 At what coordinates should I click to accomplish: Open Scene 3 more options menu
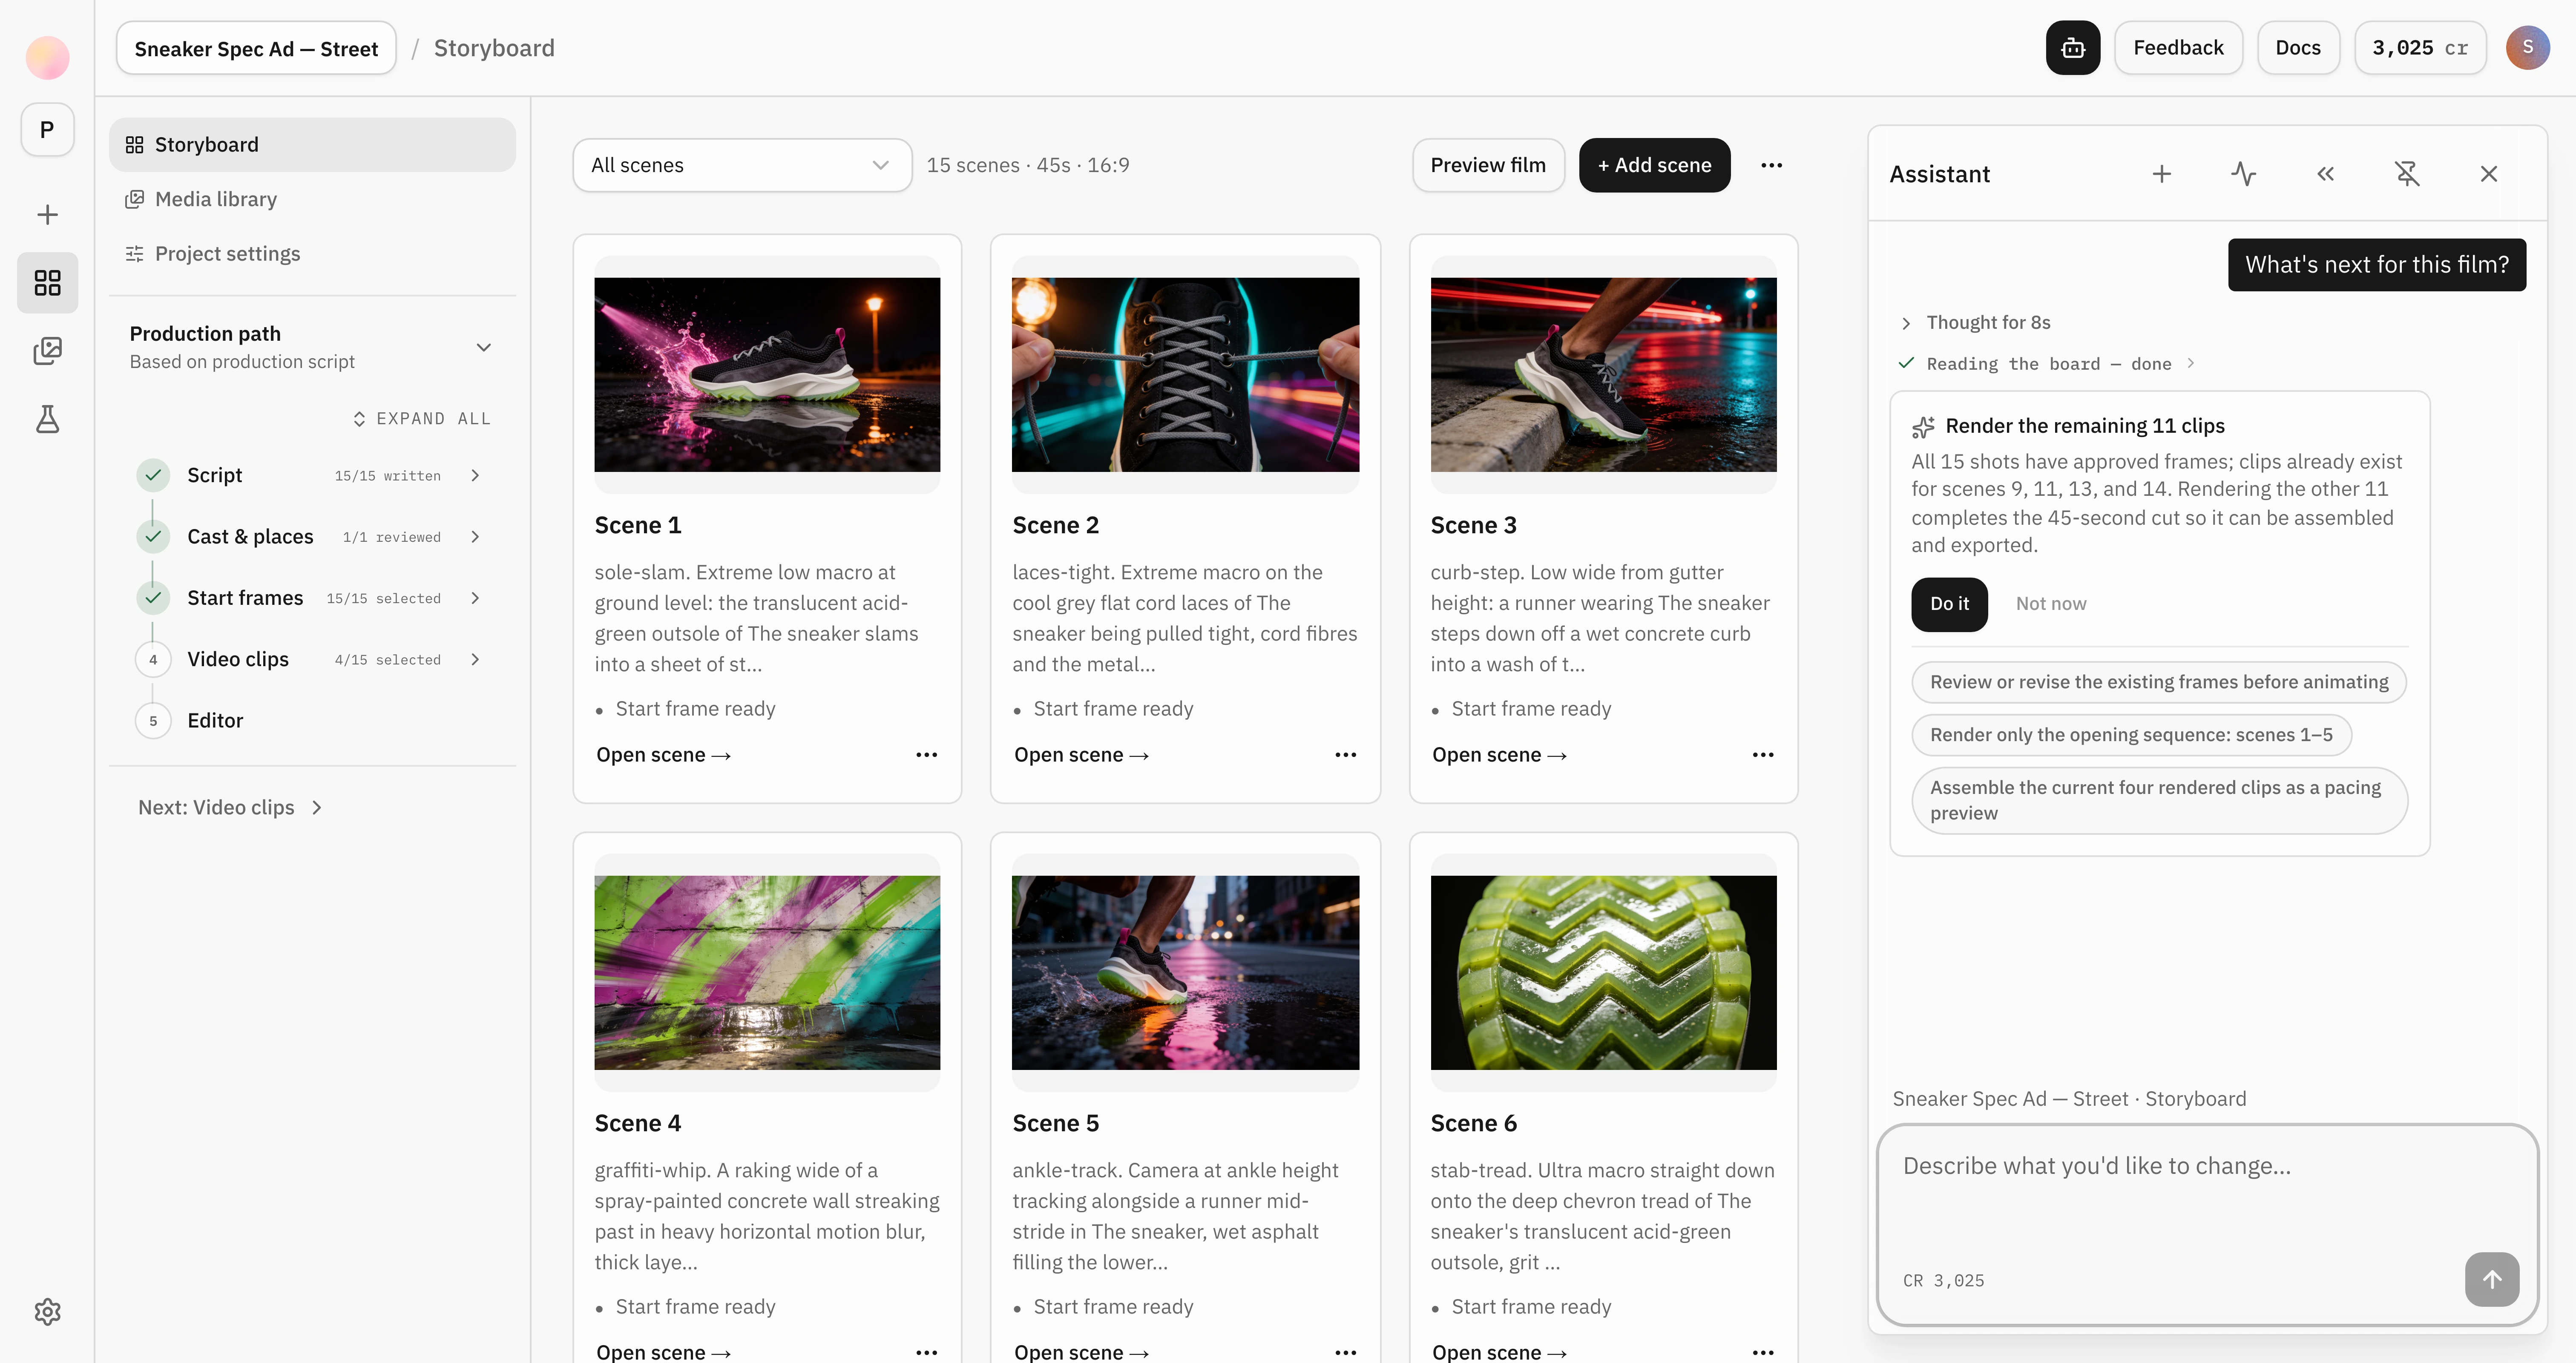pyautogui.click(x=1763, y=755)
